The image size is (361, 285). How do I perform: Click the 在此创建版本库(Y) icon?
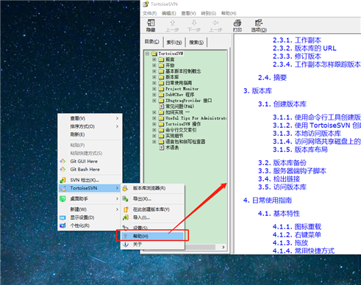point(126,209)
